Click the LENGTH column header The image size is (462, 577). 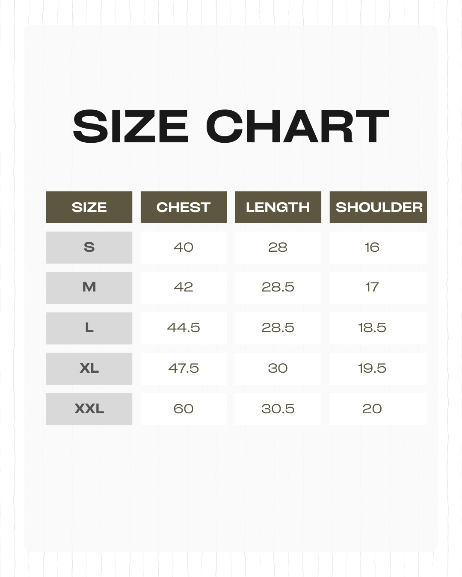pyautogui.click(x=278, y=207)
